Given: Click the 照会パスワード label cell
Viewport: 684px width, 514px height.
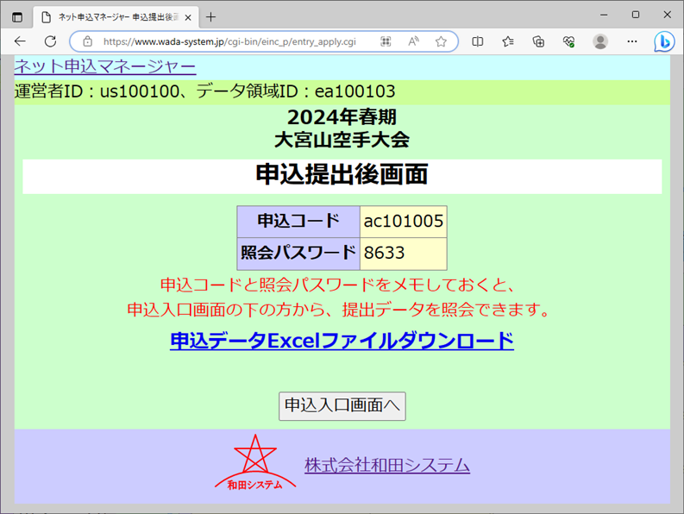Looking at the screenshot, I should (298, 254).
